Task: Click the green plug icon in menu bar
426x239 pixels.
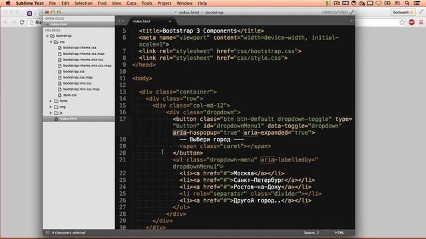Action: click(328, 3)
